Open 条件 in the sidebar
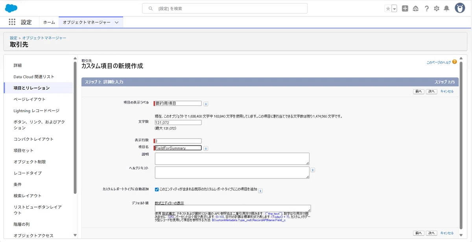 tap(18, 185)
